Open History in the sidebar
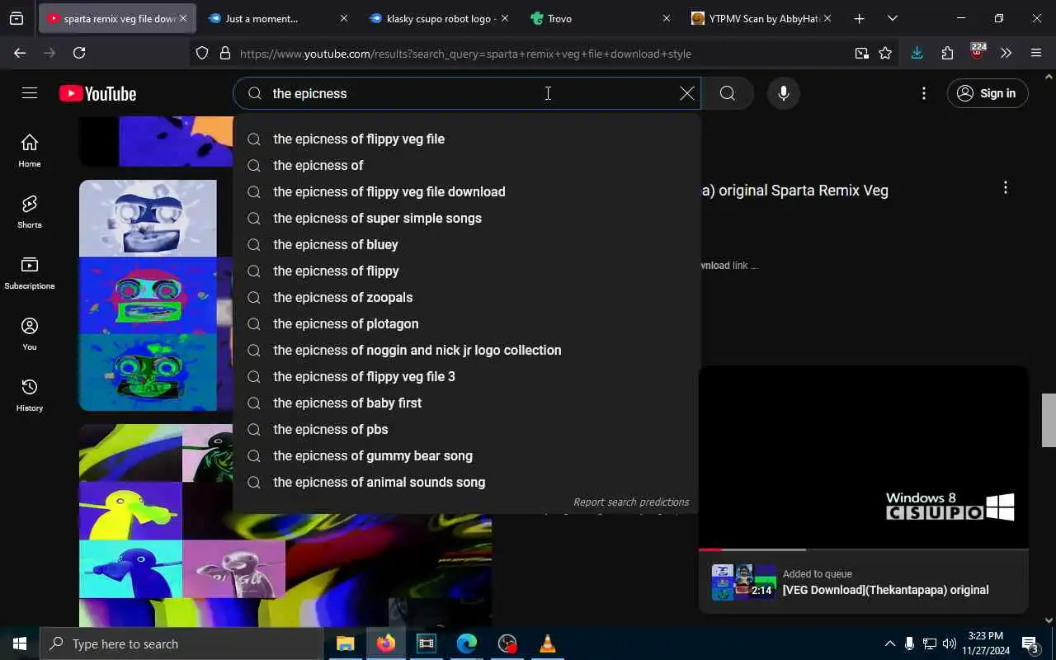Viewport: 1056px width, 660px height. pos(30,394)
